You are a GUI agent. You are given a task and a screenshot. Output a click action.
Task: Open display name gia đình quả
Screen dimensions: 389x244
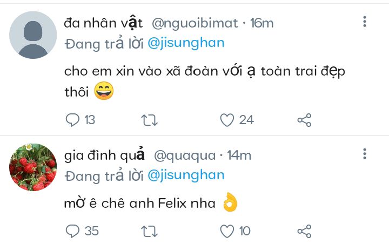click(x=104, y=155)
